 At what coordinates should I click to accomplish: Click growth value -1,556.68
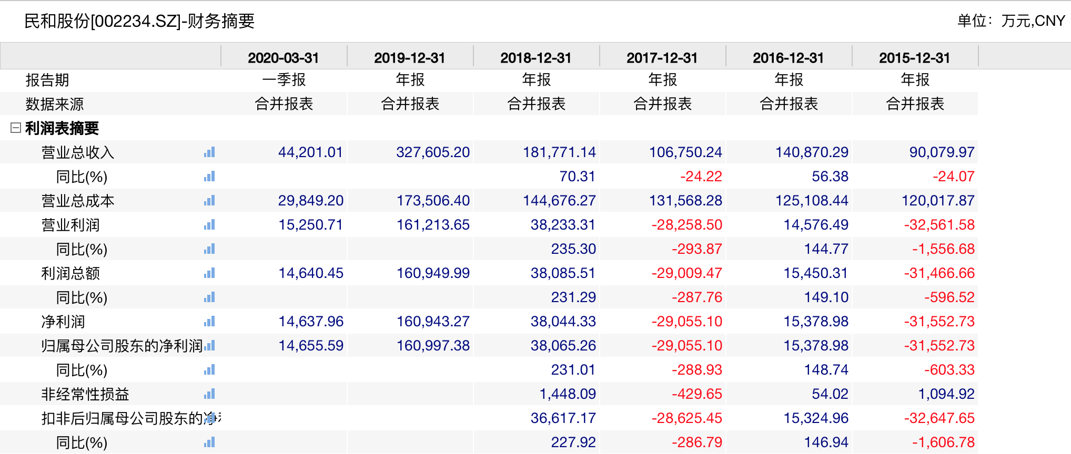[x=943, y=249]
